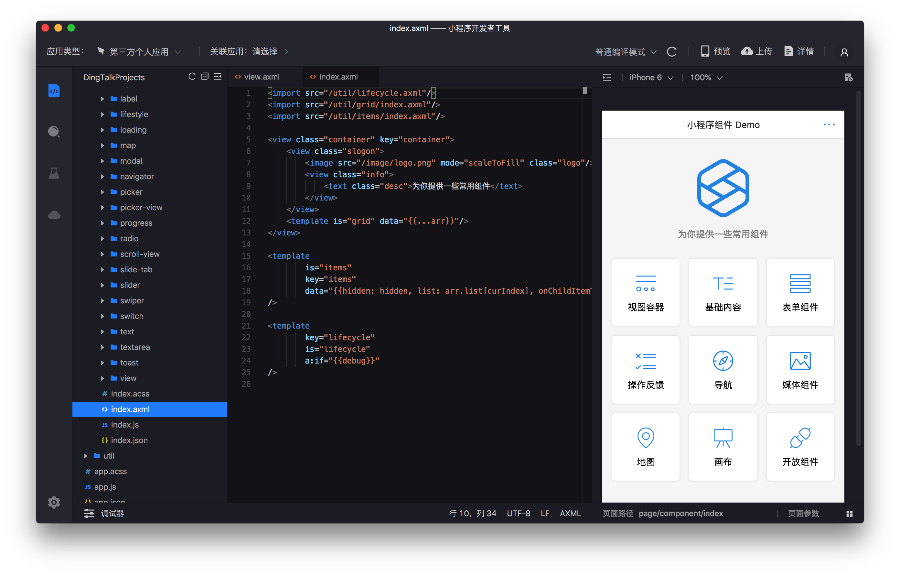Click the 上传 upload button
Screen dimensions: 900x575
[756, 51]
